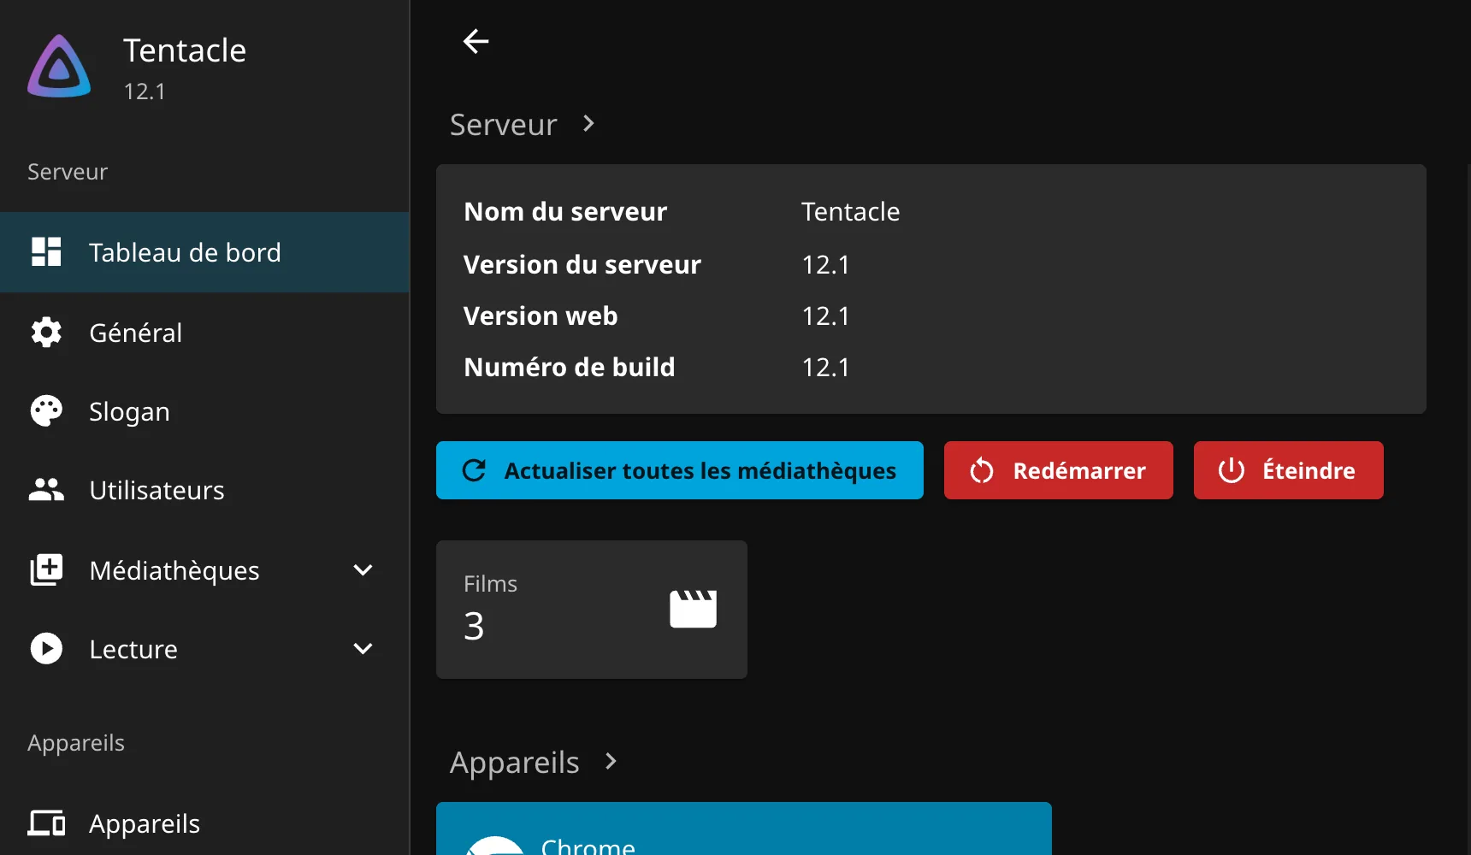
Task: Open the Général settings menu item
Action: (204, 333)
